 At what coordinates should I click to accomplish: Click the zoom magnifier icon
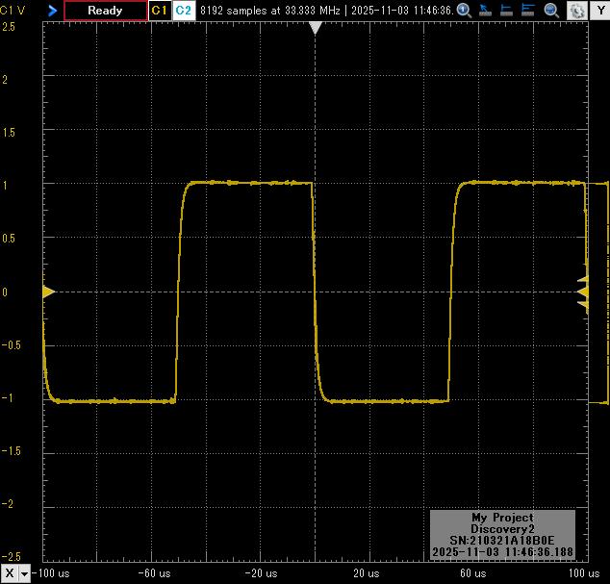(551, 11)
